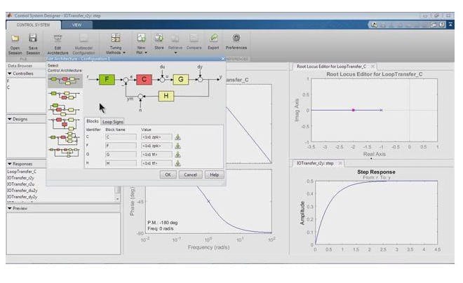Click the Value field for block G
Viewport: 463px width, 283px height.
tap(156, 155)
